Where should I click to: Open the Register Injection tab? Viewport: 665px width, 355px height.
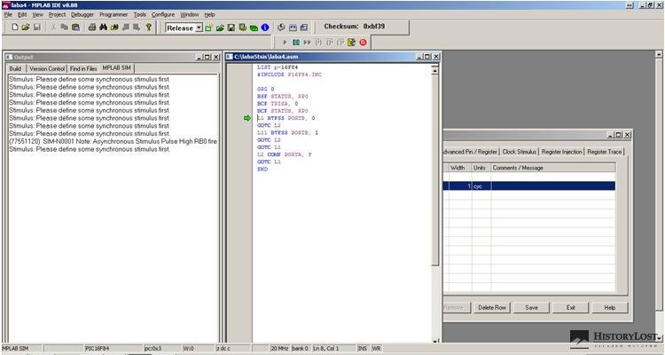562,152
